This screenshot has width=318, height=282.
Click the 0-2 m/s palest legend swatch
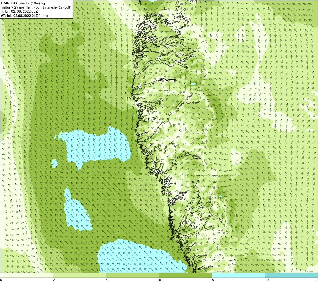coord(27,275)
